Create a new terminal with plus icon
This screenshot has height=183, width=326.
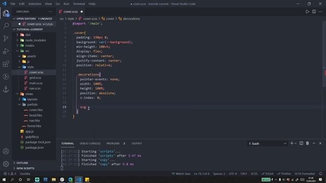coord(292,143)
